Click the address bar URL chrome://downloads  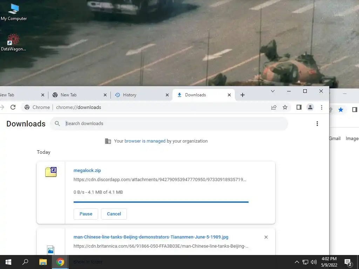pyautogui.click(x=79, y=107)
